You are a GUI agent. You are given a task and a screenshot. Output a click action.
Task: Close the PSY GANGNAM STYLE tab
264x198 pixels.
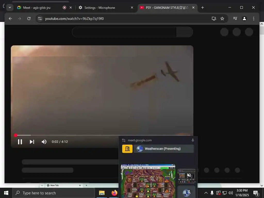tap(193, 7)
